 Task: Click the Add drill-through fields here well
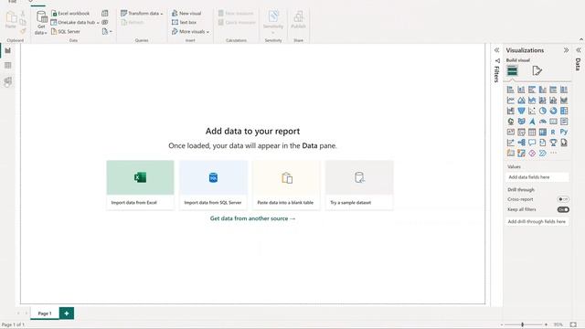[x=537, y=221]
